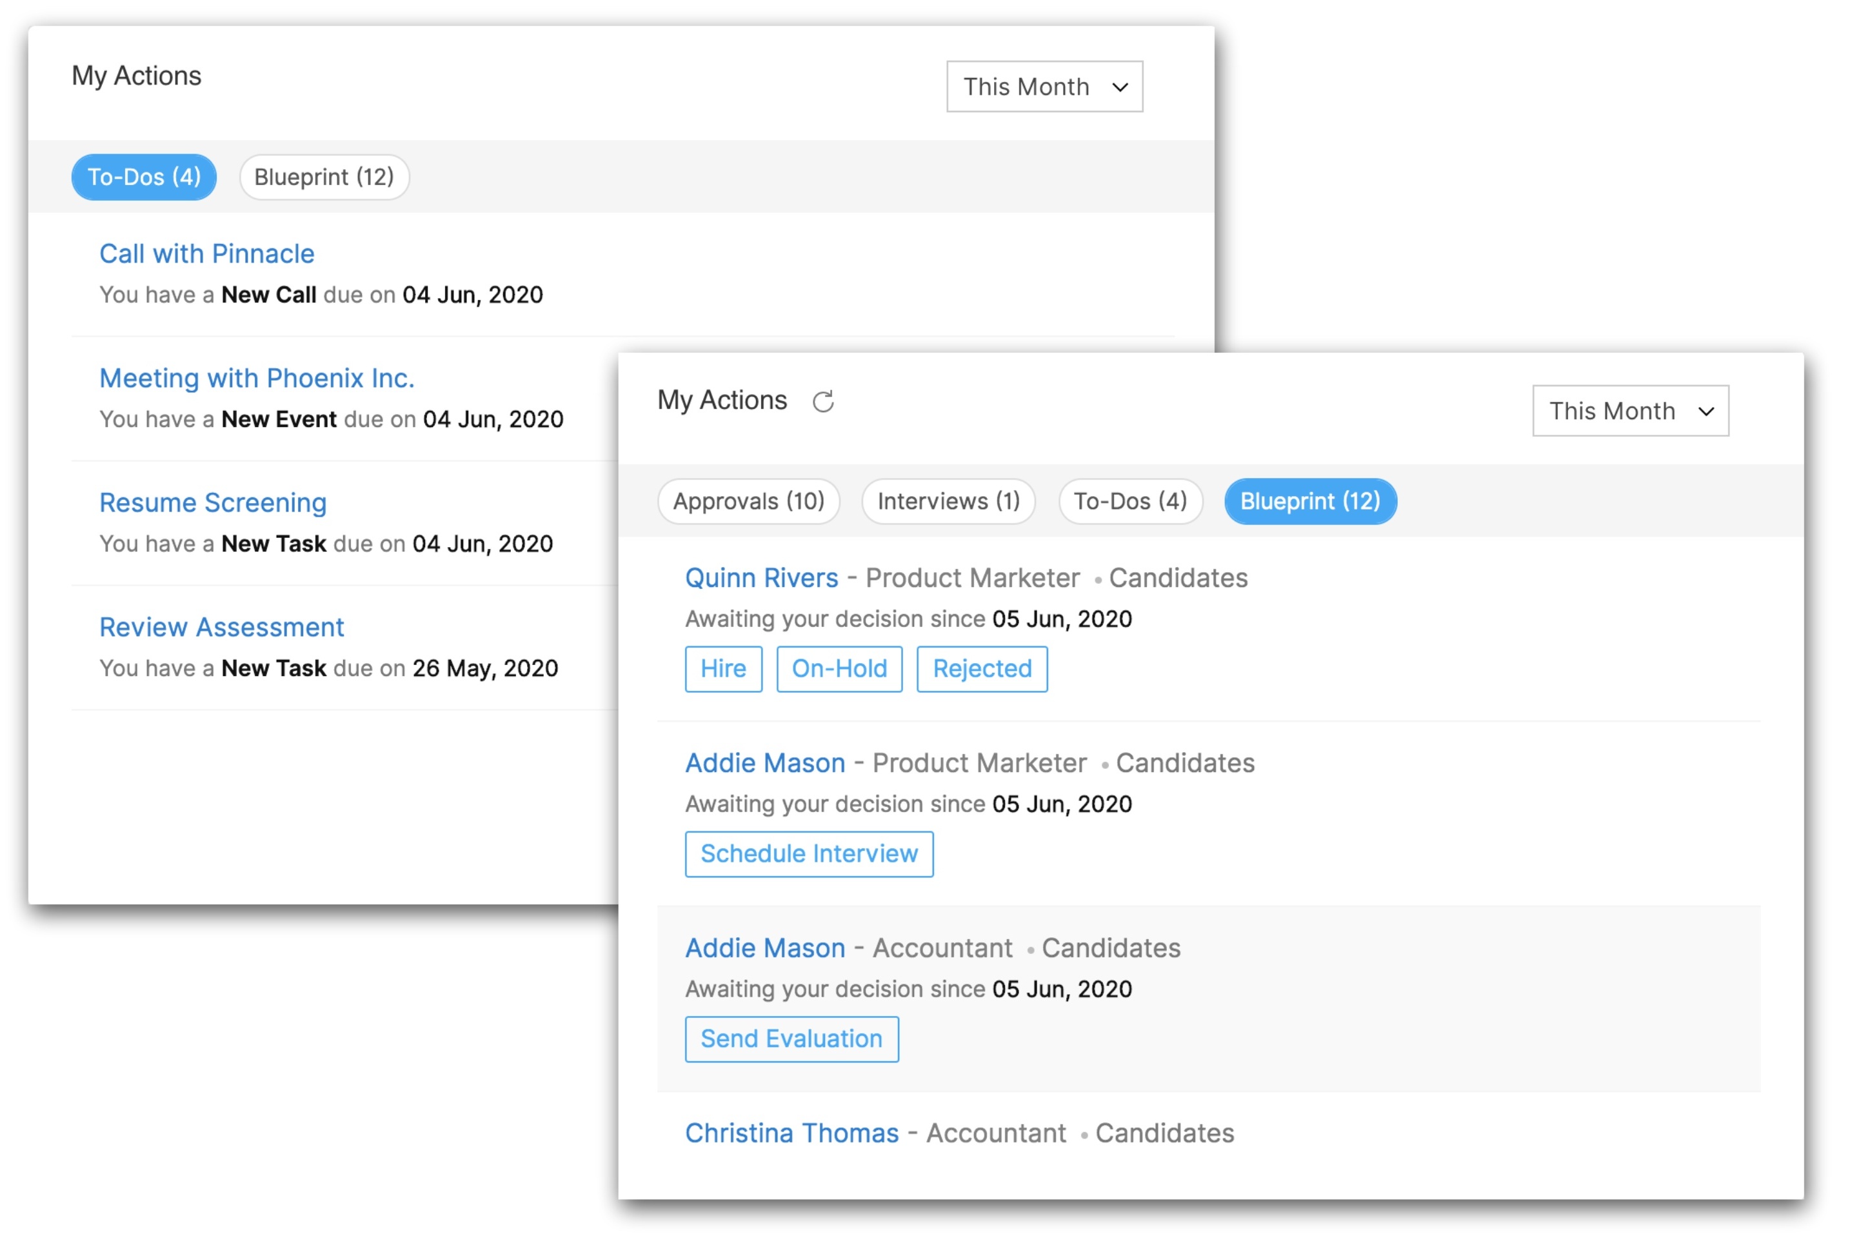Open the Review Assessment task
The height and width of the screenshot is (1243, 1850).
[221, 627]
